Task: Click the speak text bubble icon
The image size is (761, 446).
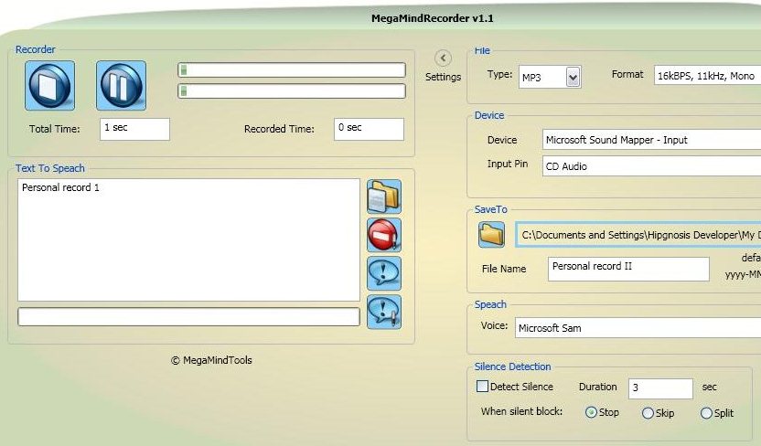Action: [x=384, y=274]
